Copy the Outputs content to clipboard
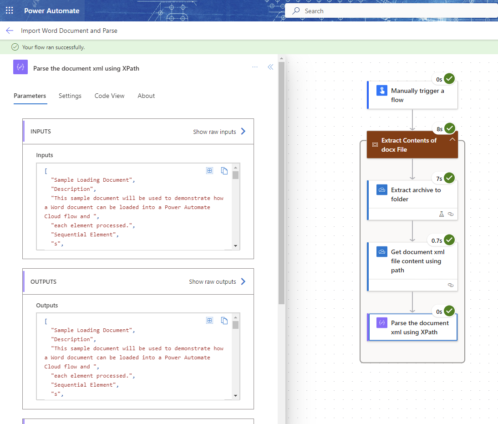 pyautogui.click(x=224, y=320)
